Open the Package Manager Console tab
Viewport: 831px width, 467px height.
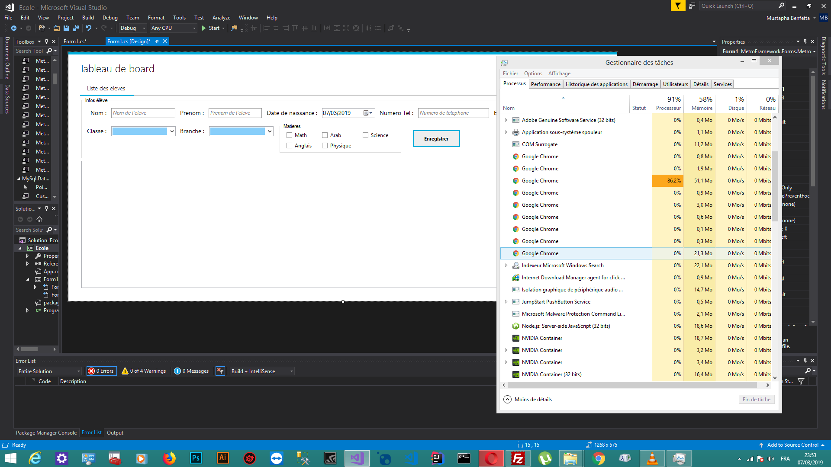[46, 433]
